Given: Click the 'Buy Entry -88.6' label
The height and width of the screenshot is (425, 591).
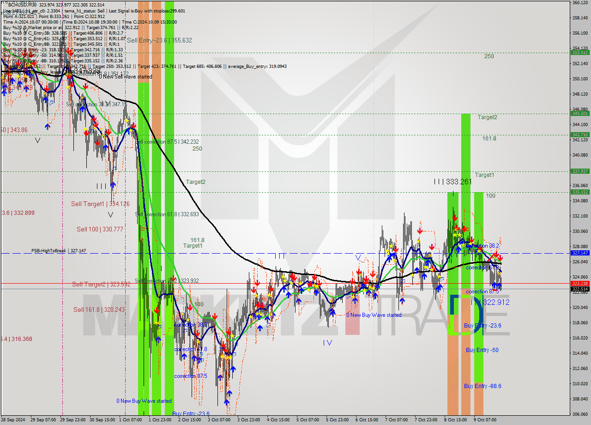Looking at the screenshot, I should coord(482,386).
